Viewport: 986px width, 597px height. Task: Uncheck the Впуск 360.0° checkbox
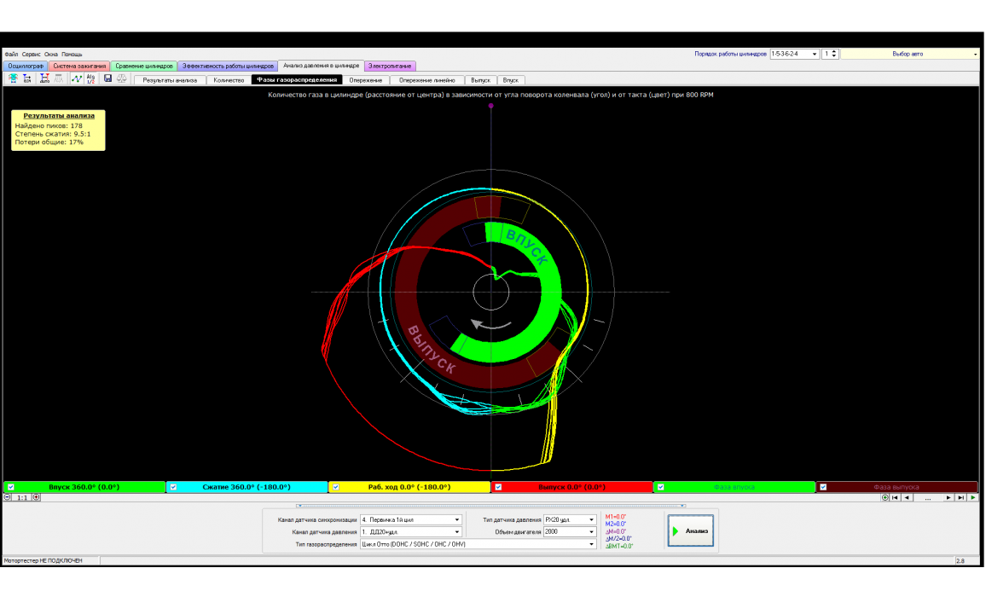[11, 487]
